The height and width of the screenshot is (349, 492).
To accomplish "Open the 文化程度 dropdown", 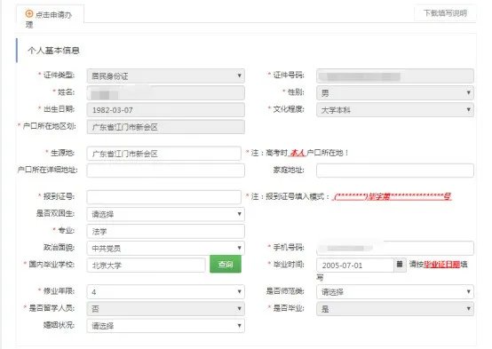I will pos(395,110).
